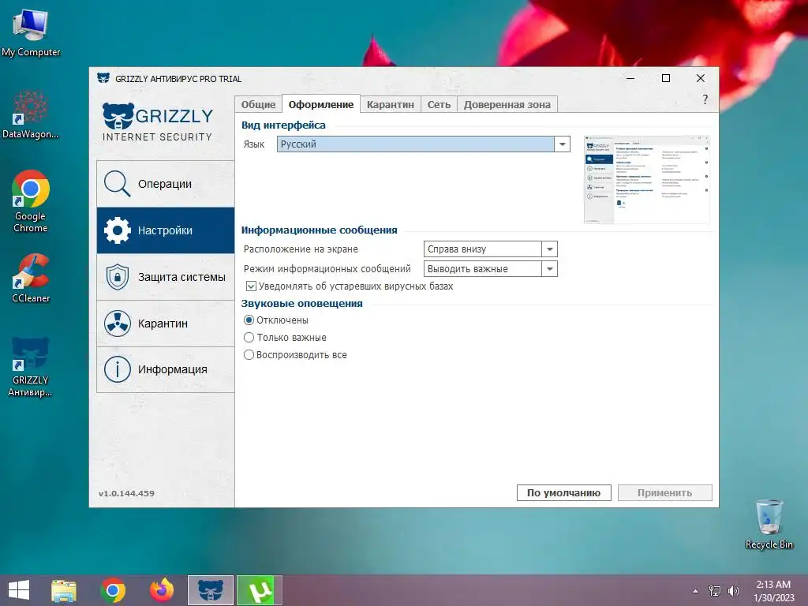Open Расположение на экране dropdown
Image resolution: width=808 pixels, height=606 pixels.
[490, 249]
